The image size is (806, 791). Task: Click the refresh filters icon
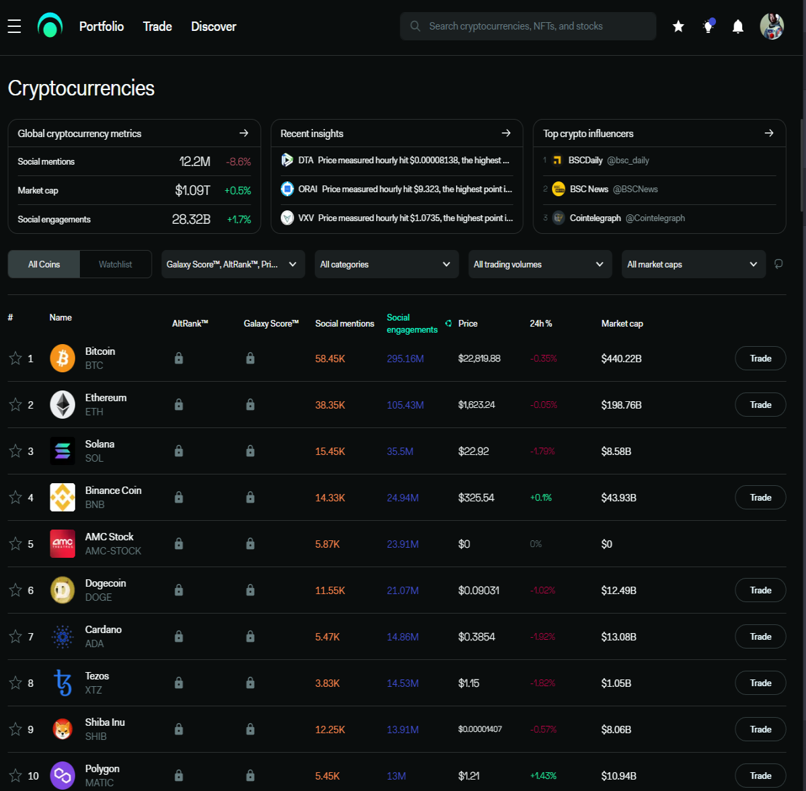[778, 264]
